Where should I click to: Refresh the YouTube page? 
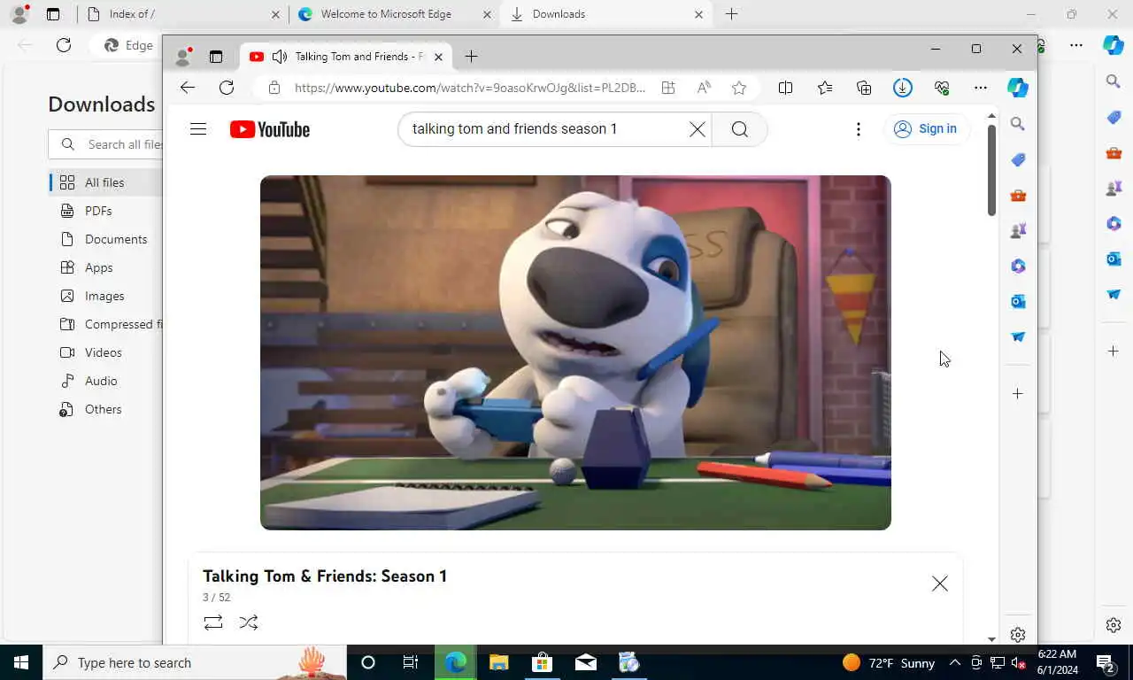pos(227,88)
